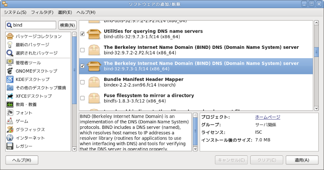Click the package list scrollbar up arrow
The width and height of the screenshot is (324, 170).
[x=316, y=23]
